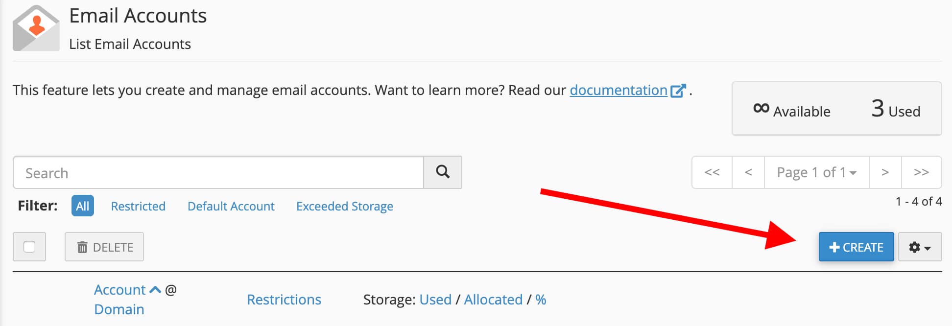
Task: Open the Page 1 of 1 dropdown
Action: click(815, 172)
